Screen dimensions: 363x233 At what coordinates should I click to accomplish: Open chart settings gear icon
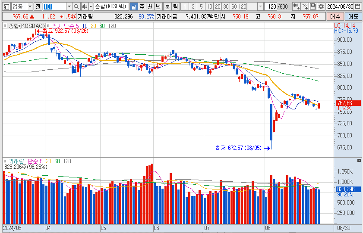[x=321, y=6]
